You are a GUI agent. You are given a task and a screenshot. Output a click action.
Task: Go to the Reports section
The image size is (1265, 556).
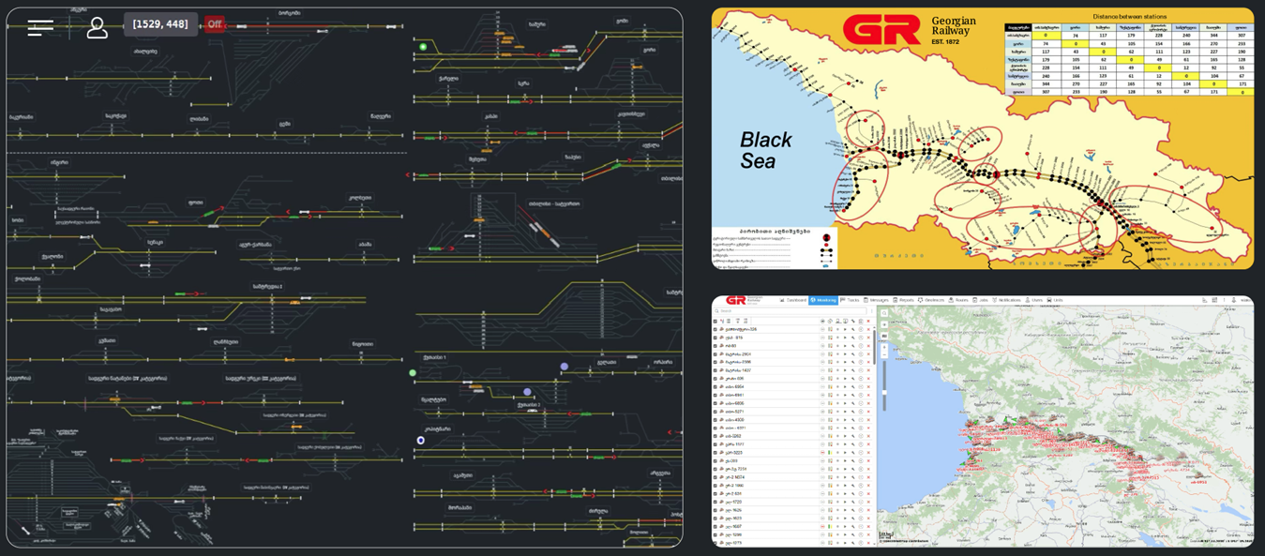[904, 300]
